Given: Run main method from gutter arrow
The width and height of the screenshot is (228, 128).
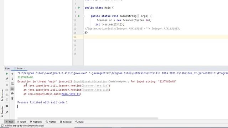Looking at the screenshot, I should click(79, 16).
